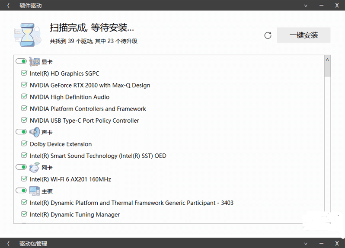Minimize the 驱动包管理 window
This screenshot has height=248, width=345.
[x=322, y=243]
